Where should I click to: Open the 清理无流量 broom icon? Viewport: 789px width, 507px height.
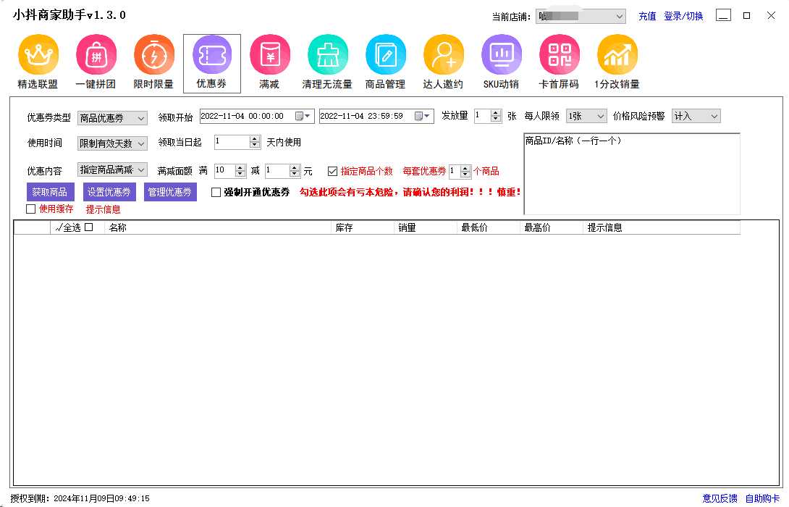(327, 55)
